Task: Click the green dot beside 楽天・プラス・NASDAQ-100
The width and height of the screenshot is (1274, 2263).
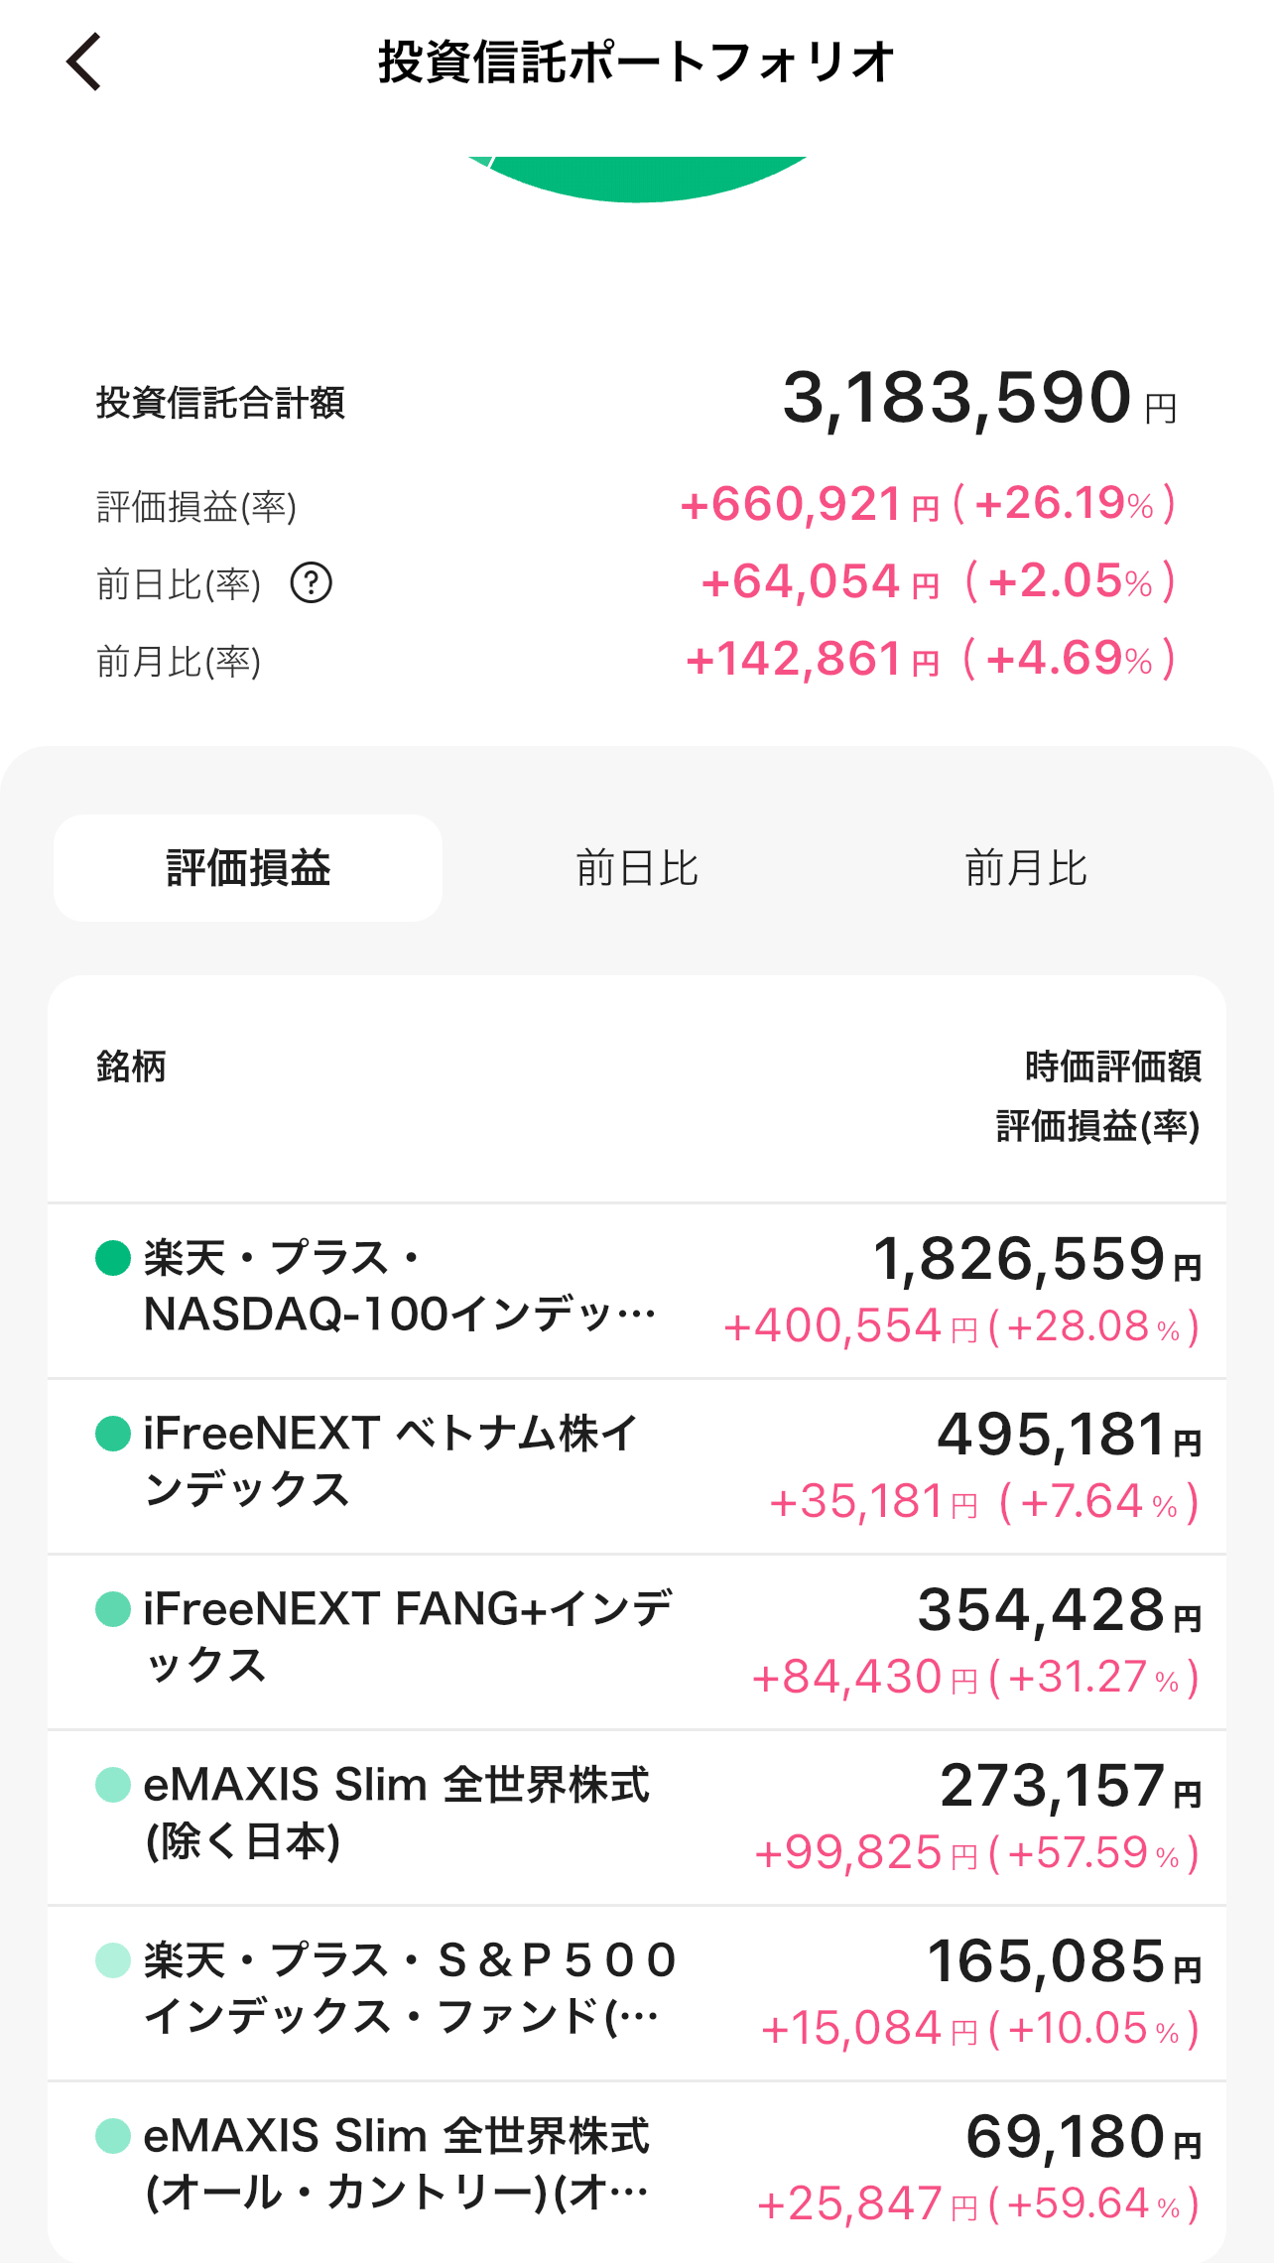Action: pyautogui.click(x=113, y=1258)
